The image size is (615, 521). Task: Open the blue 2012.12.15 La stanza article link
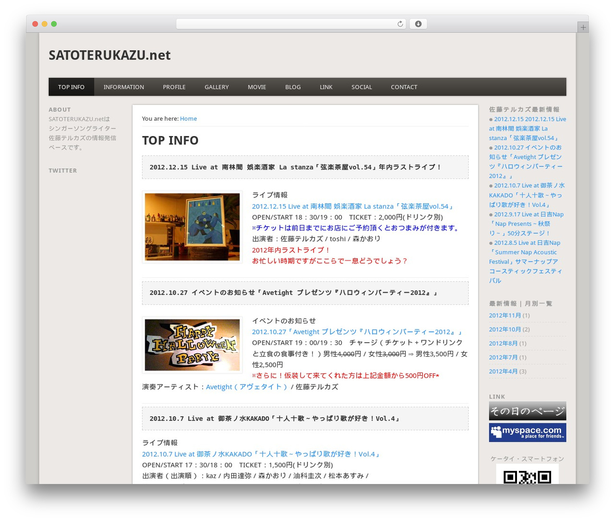click(x=353, y=206)
